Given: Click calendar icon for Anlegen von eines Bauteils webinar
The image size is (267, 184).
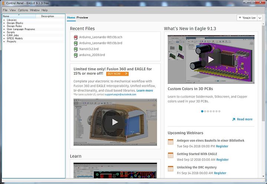Looking at the screenshot, I should (171, 142).
